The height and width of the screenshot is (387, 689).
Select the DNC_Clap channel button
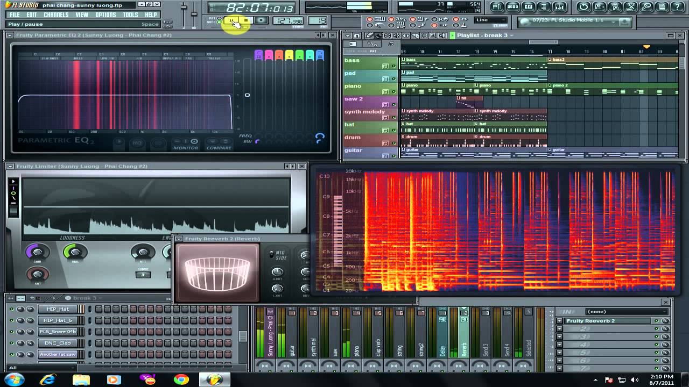point(58,343)
